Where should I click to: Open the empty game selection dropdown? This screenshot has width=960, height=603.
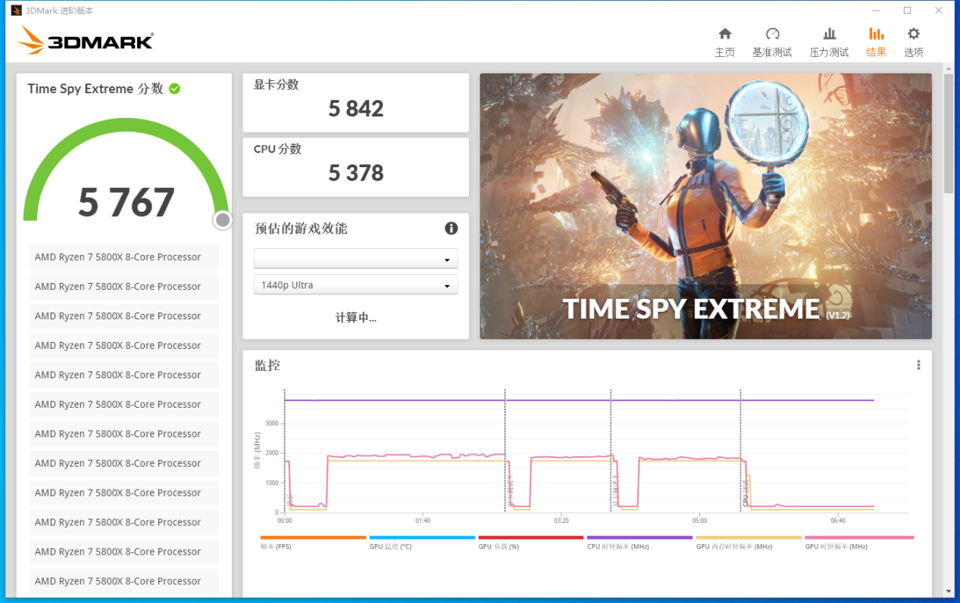355,259
